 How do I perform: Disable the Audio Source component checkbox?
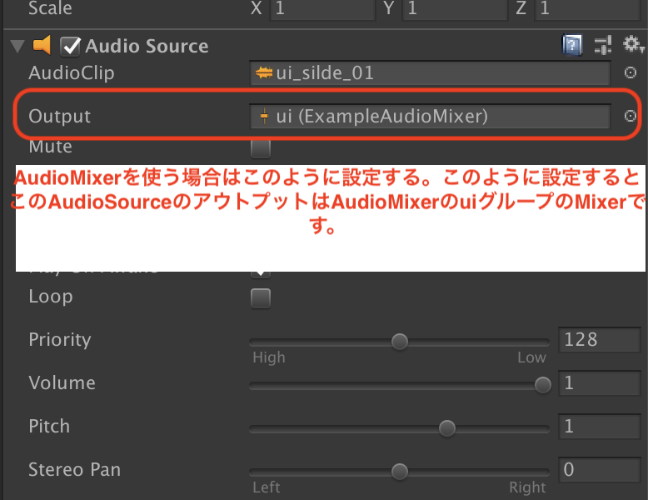point(70,47)
